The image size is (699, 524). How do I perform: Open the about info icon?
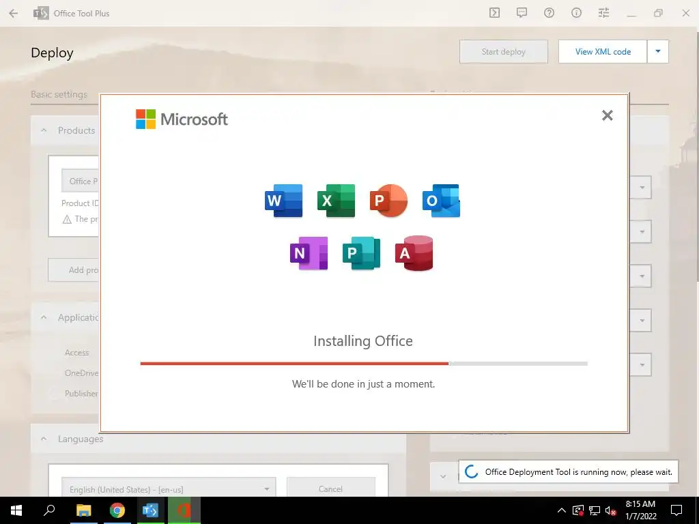[576, 13]
